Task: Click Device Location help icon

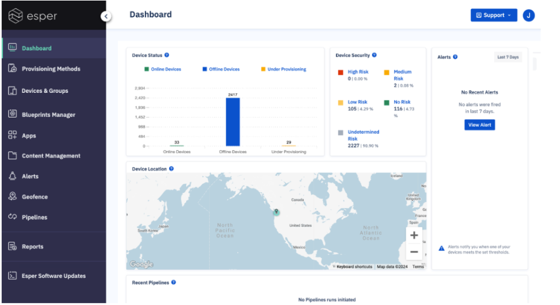Action: (x=172, y=169)
